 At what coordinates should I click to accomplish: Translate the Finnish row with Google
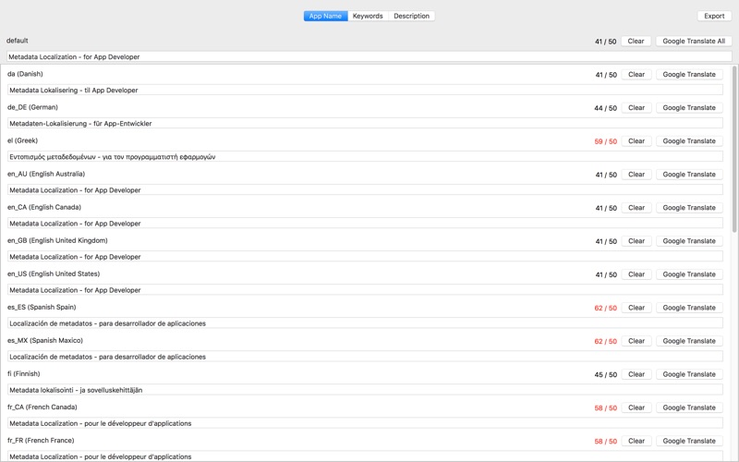click(x=689, y=374)
